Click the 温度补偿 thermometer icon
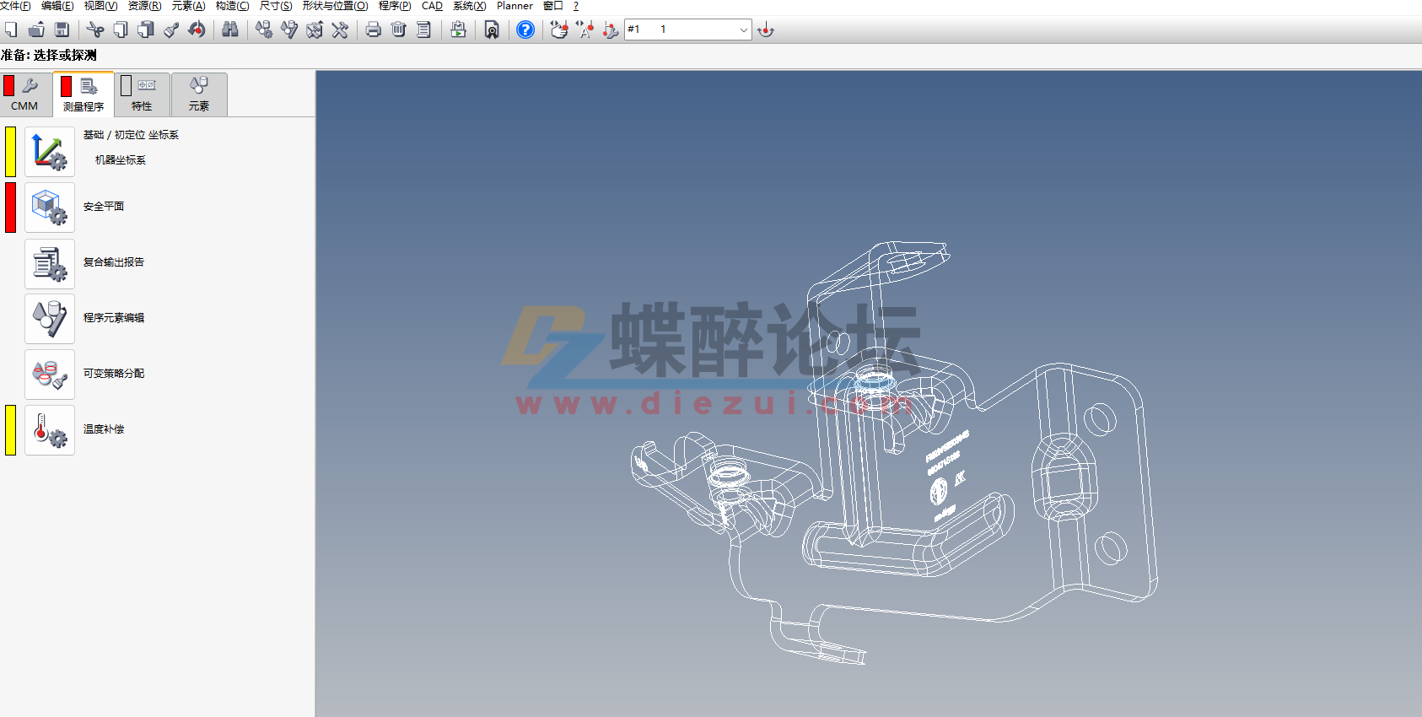The width and height of the screenshot is (1422, 717). point(50,430)
